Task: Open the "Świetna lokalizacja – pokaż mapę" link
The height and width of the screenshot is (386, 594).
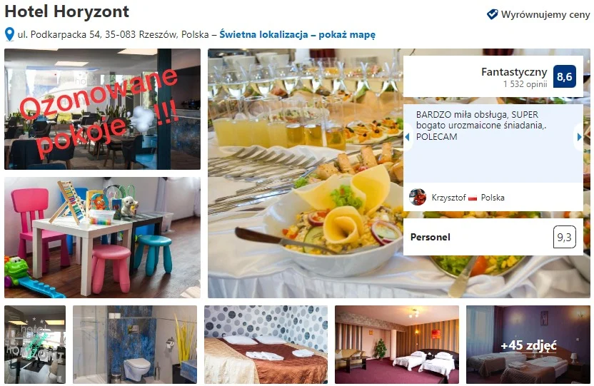Action: [298, 34]
